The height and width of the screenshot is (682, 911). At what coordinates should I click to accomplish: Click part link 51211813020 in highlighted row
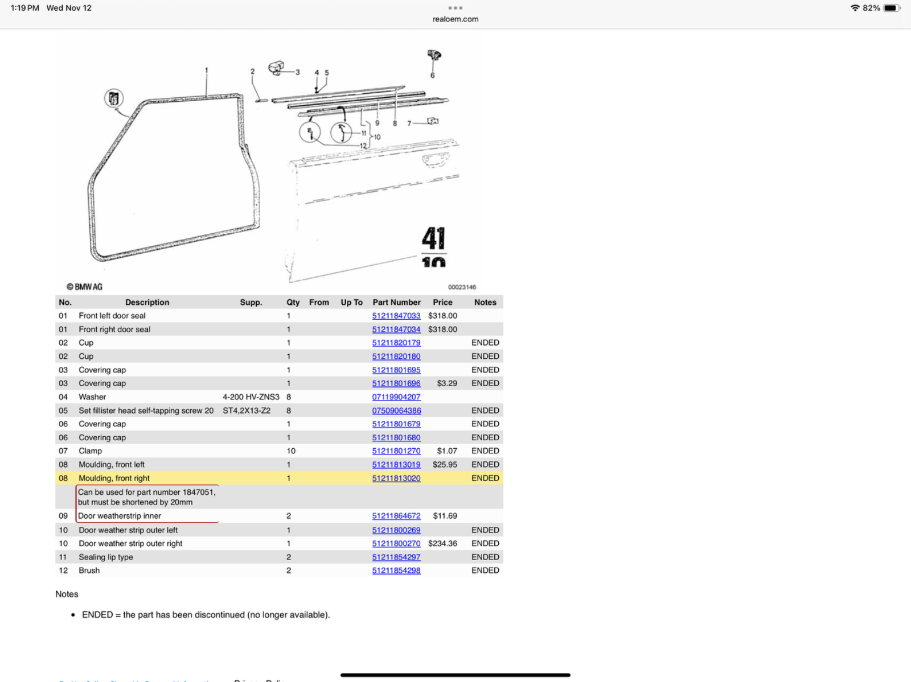point(396,478)
